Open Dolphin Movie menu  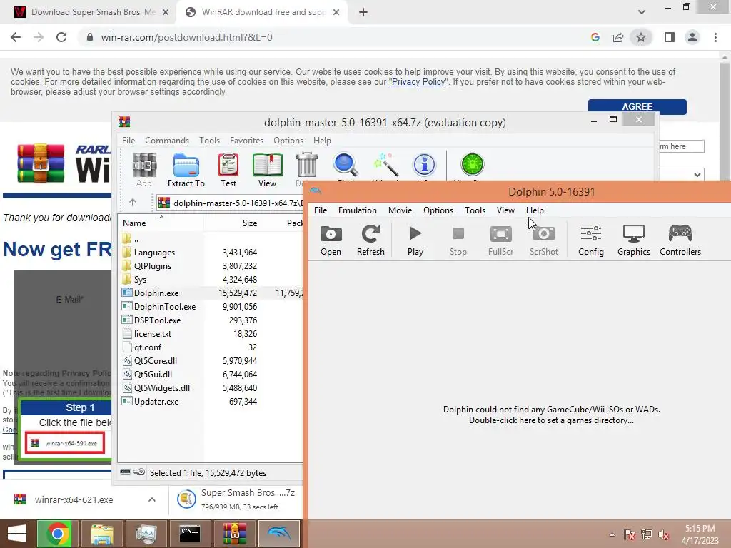(x=400, y=210)
